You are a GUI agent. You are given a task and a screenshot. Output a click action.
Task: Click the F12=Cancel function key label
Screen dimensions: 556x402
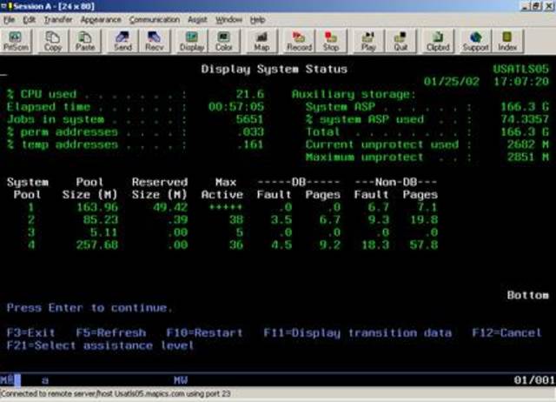pyautogui.click(x=506, y=332)
